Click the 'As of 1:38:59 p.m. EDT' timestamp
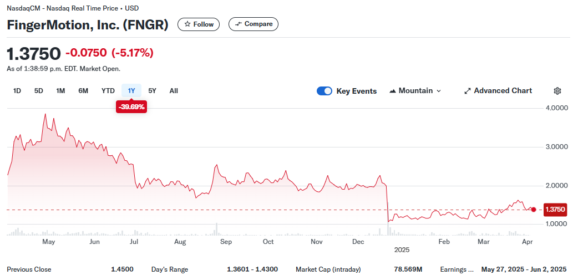The height and width of the screenshot is (275, 578). coord(63,69)
